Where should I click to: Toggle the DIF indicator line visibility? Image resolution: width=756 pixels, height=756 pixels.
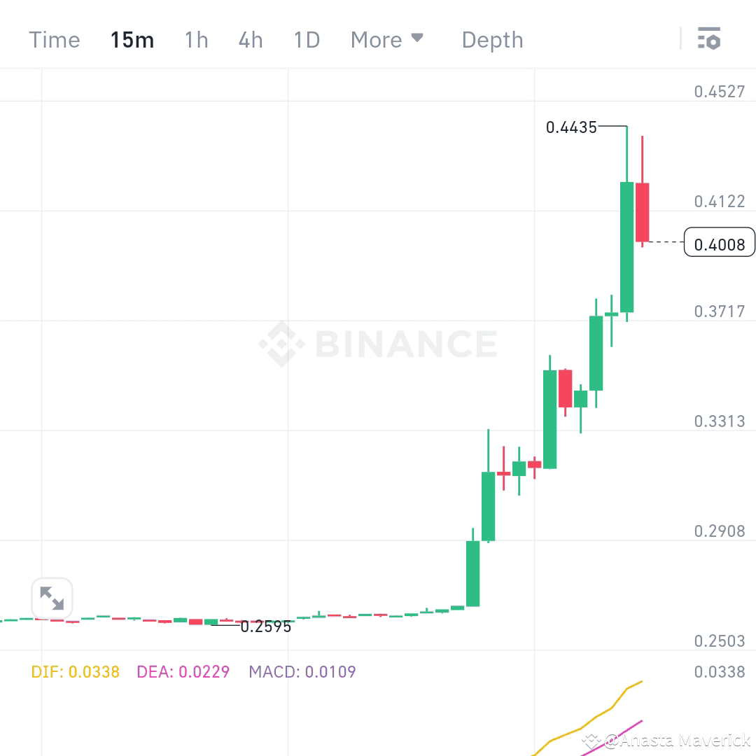click(74, 671)
